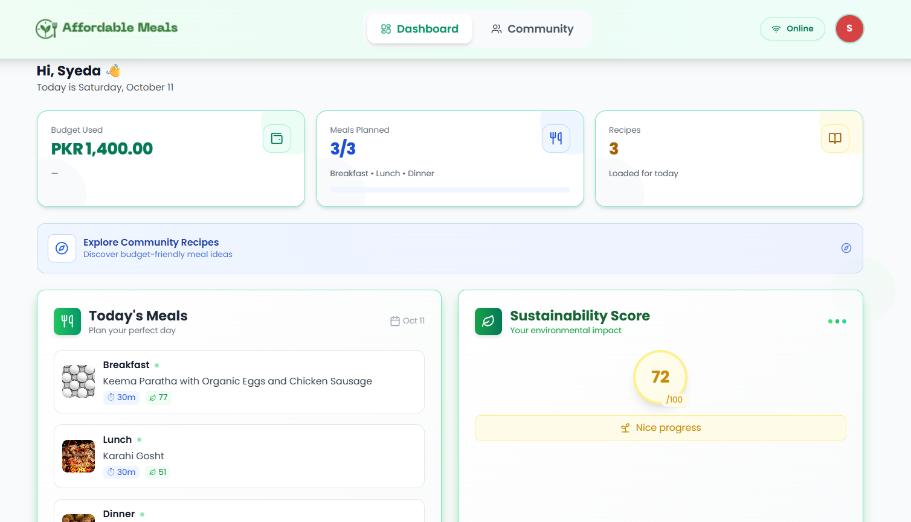Open the Karahi Gosht lunch meal

(x=239, y=456)
